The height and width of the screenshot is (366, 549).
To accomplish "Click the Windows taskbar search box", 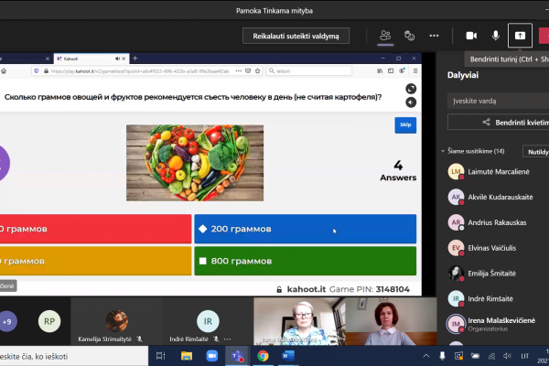I will (73, 356).
